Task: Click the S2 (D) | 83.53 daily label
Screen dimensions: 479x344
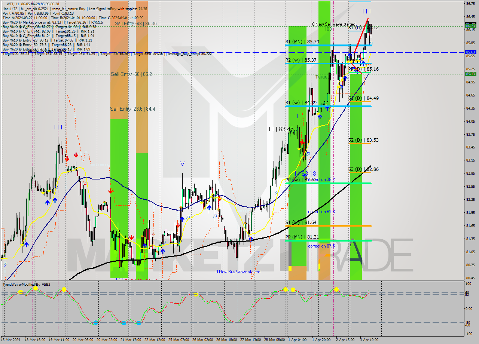Action: click(x=363, y=140)
